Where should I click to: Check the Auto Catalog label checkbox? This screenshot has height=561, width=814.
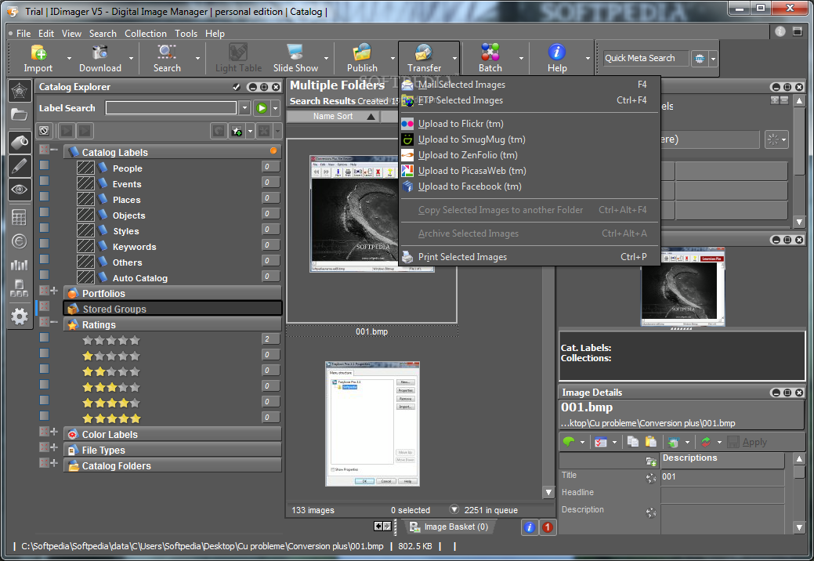pyautogui.click(x=45, y=274)
